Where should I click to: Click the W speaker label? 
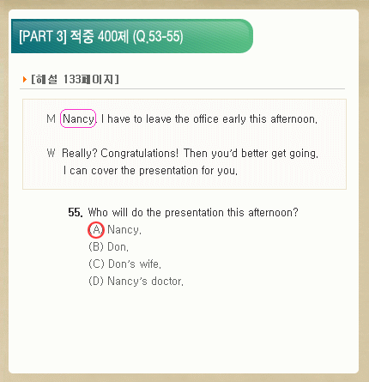51,153
